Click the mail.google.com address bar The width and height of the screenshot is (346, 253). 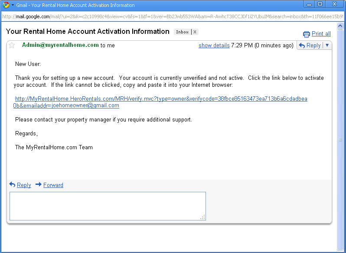(172, 16)
